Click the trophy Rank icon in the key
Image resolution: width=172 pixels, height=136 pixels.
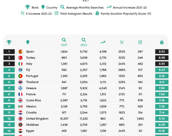(28, 7)
